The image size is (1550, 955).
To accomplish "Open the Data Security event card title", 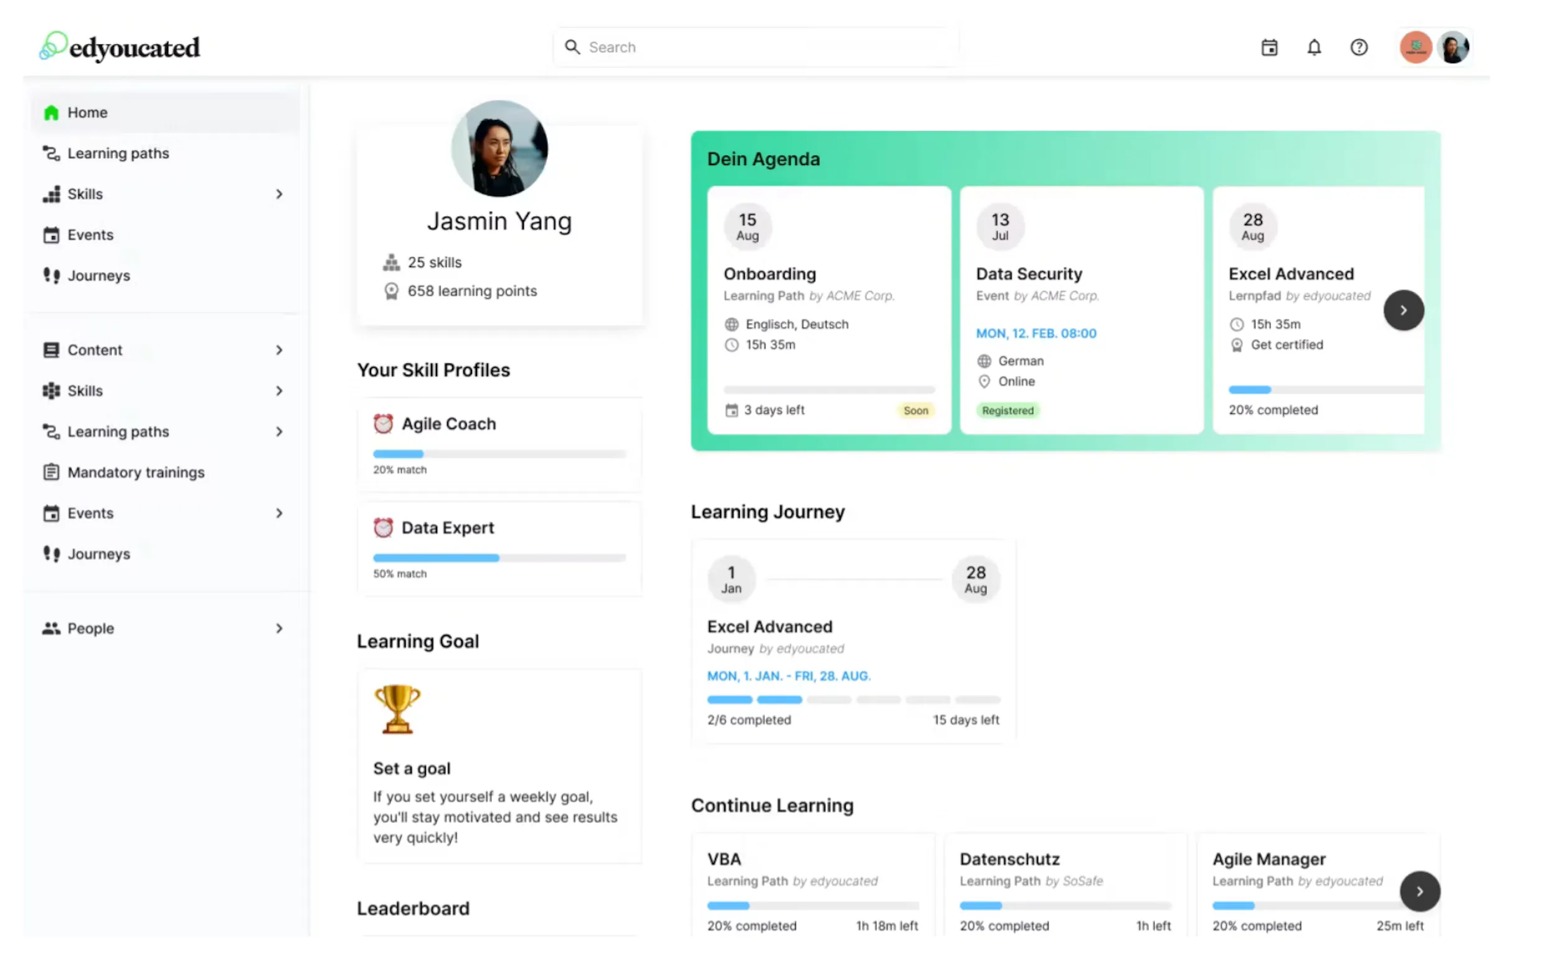I will (1029, 274).
